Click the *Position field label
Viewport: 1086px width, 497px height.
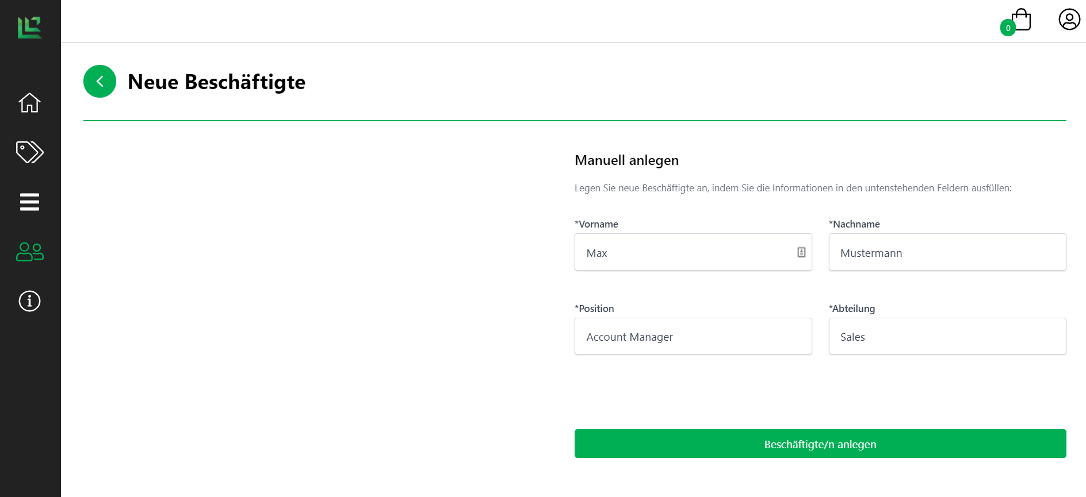tap(594, 309)
